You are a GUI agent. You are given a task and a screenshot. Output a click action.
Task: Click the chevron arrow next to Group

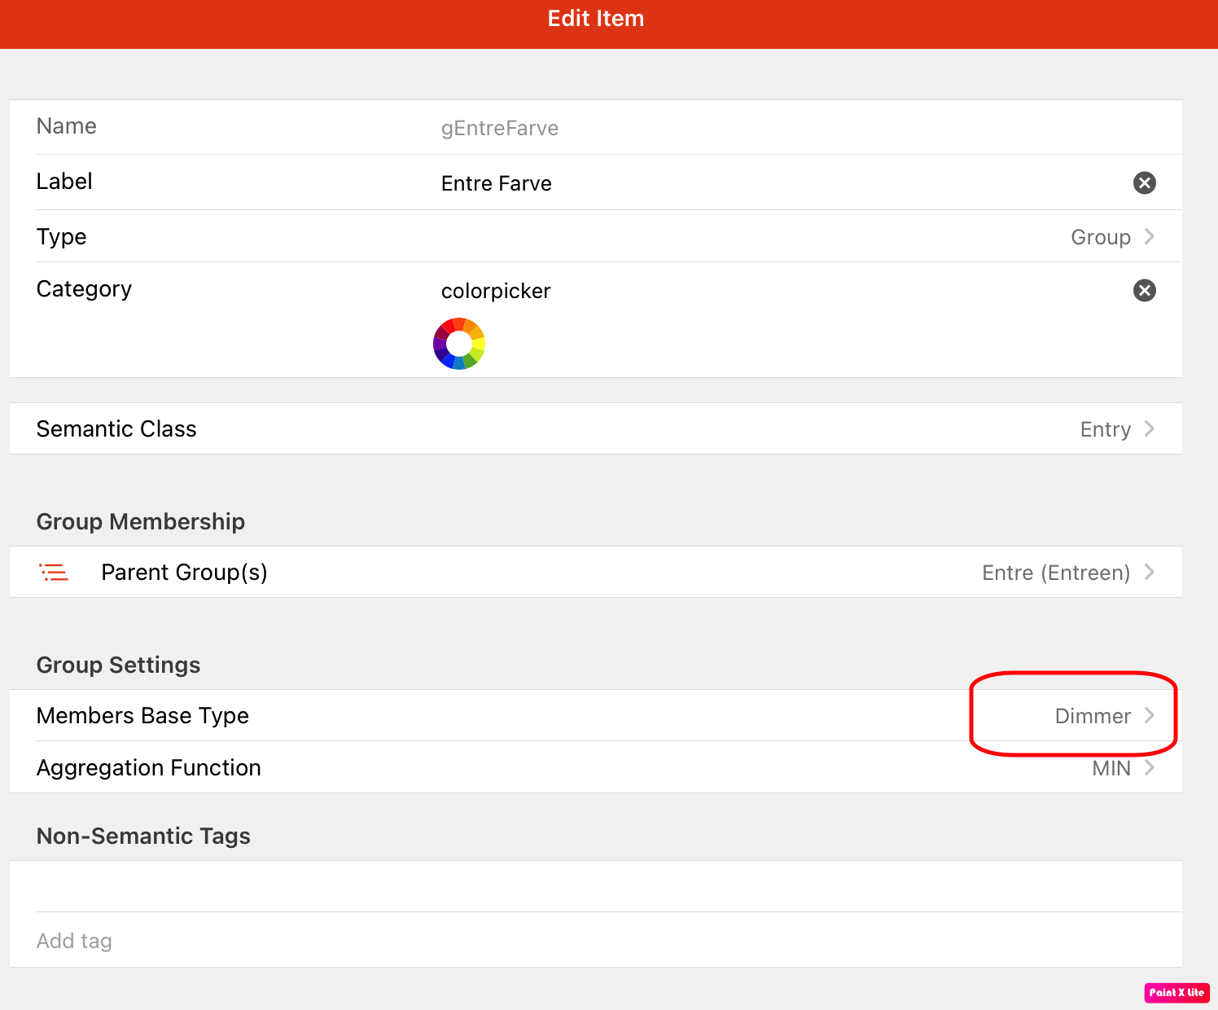pyautogui.click(x=1149, y=236)
